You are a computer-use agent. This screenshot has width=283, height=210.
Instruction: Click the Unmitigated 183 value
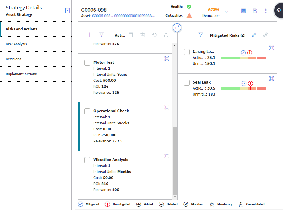tap(212, 94)
